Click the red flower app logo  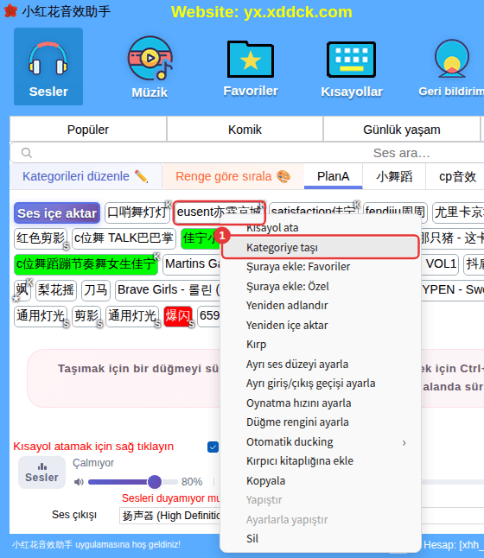(10, 11)
